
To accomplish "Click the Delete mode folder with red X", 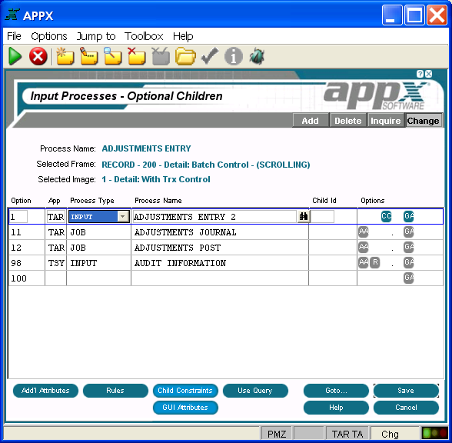I will (x=137, y=56).
